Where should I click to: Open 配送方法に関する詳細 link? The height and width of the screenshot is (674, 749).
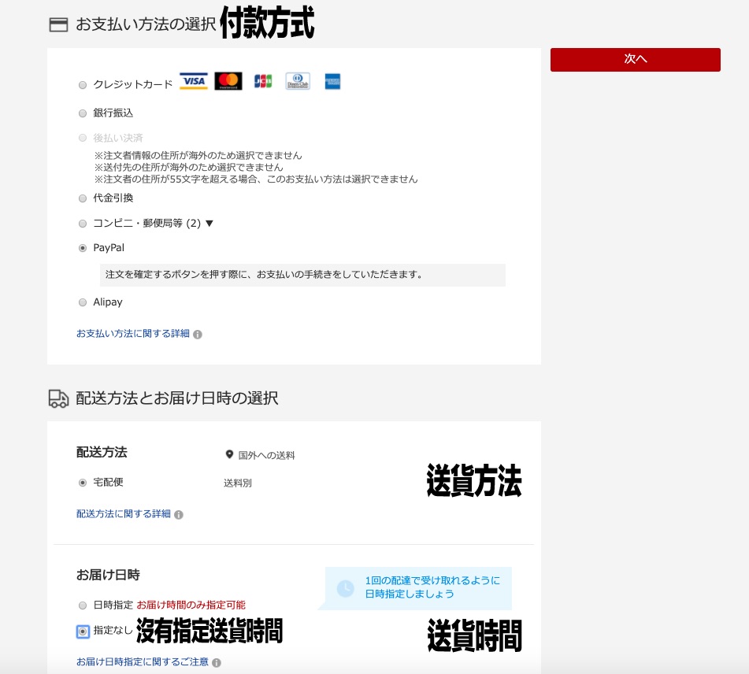click(x=123, y=513)
